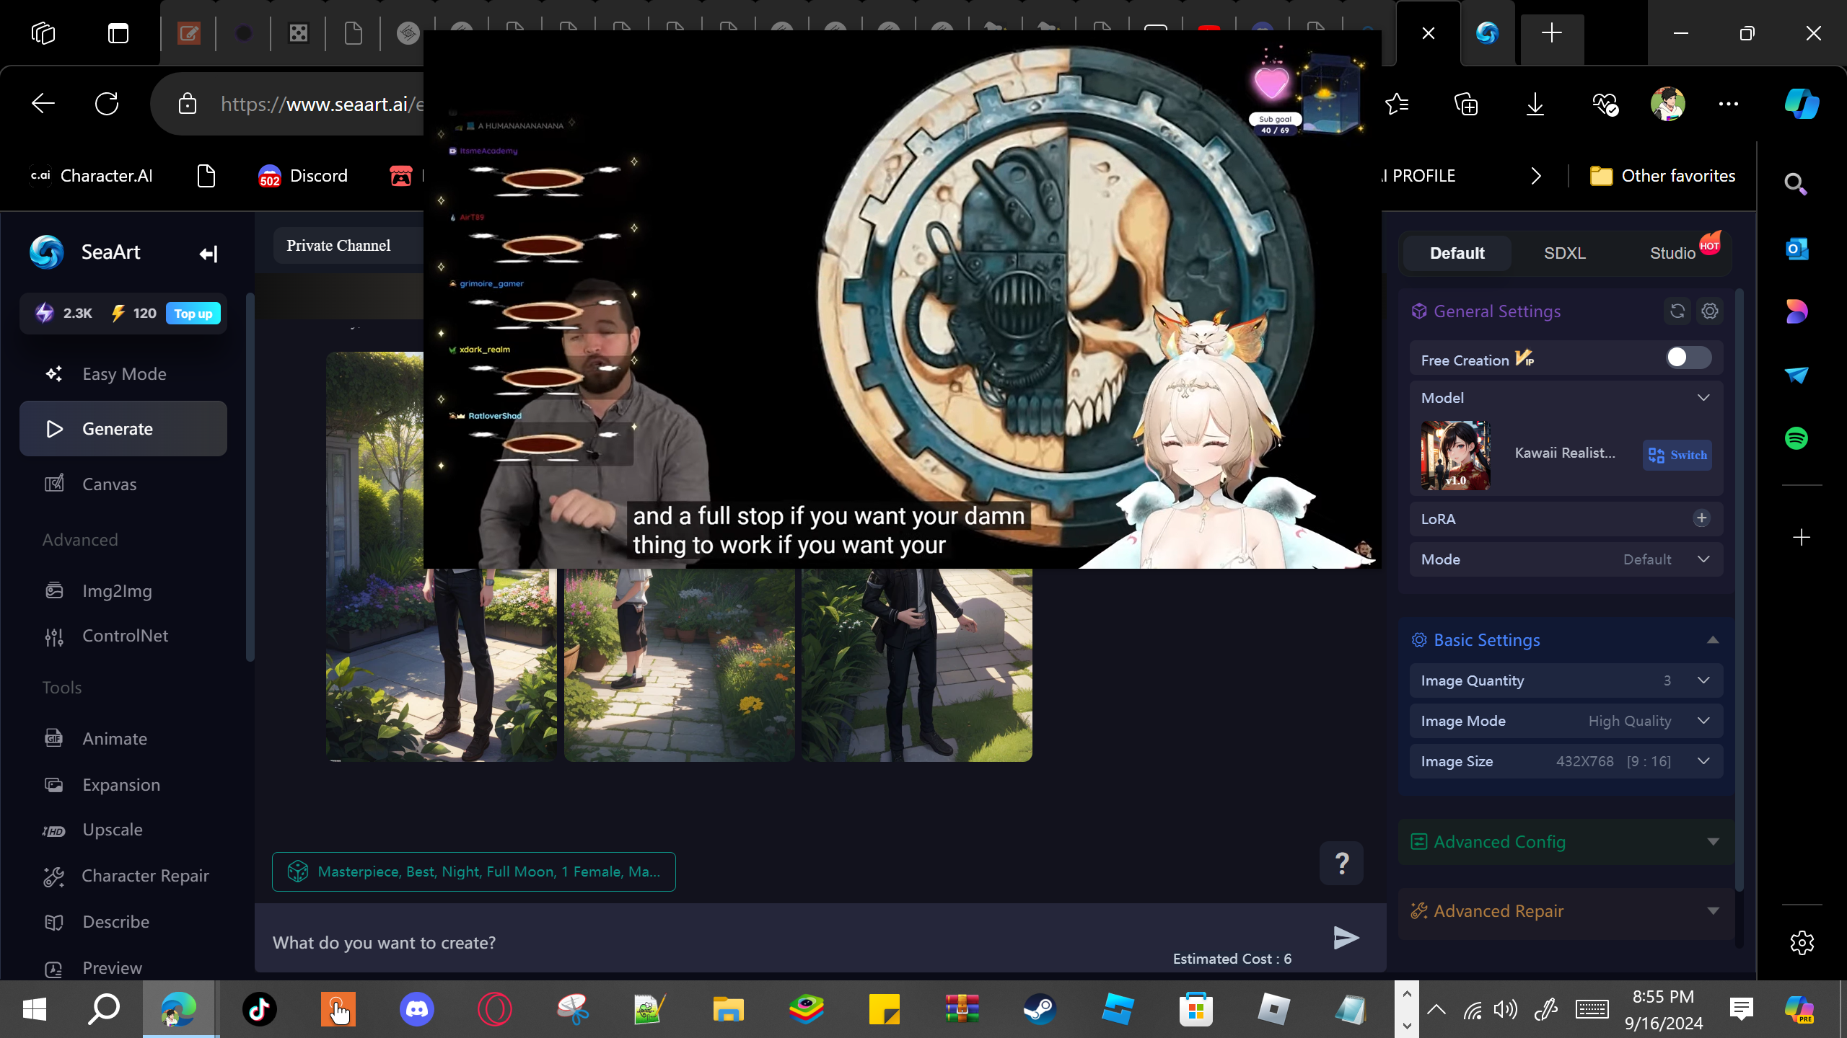Click the prompt text input field
Viewport: 1847px width, 1038px height.
pos(794,942)
